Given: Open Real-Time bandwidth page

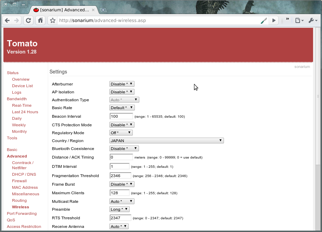Looking at the screenshot, I should [22, 105].
